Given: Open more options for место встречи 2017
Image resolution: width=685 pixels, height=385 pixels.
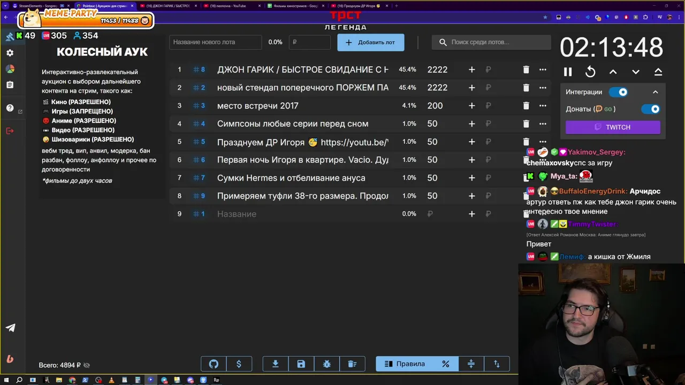Looking at the screenshot, I should coord(543,106).
